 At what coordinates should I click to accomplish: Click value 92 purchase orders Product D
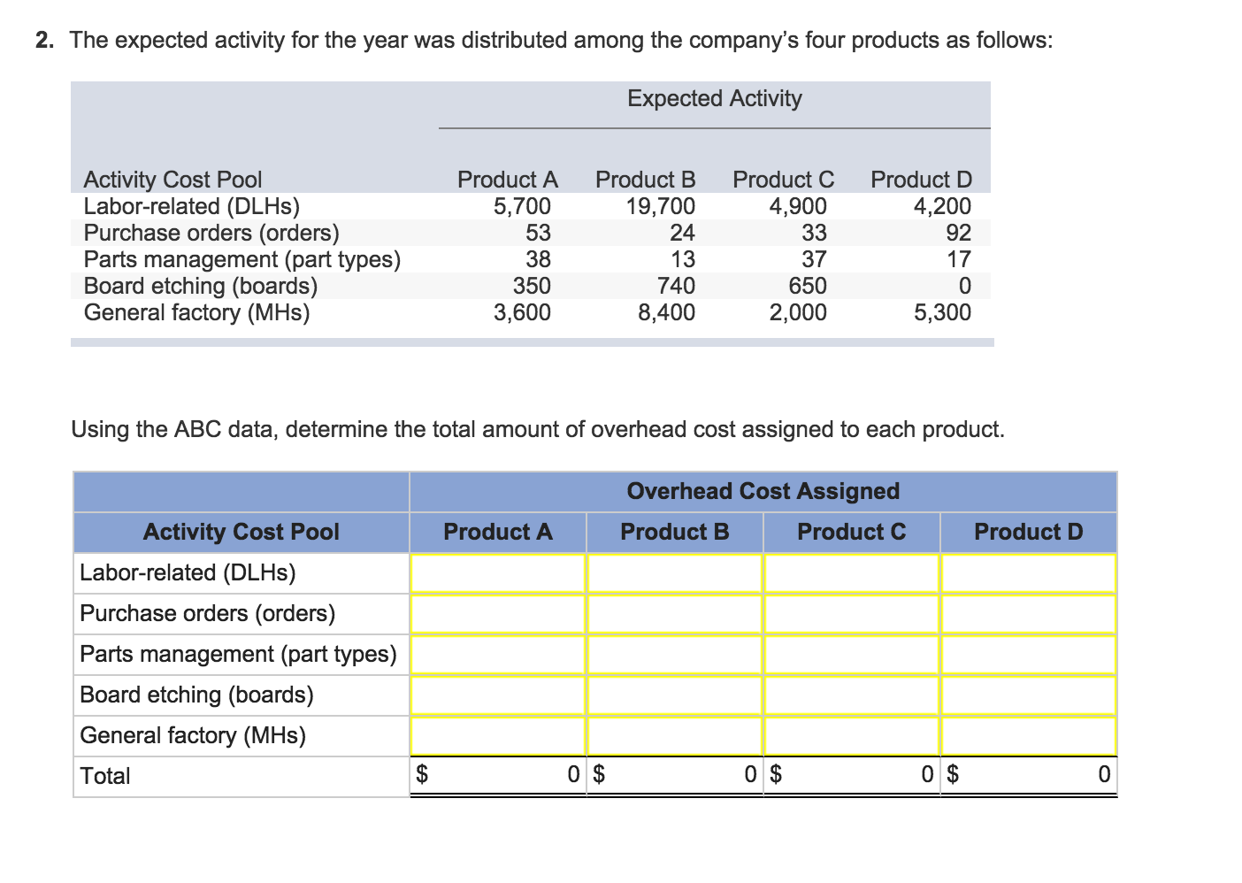[x=958, y=233]
